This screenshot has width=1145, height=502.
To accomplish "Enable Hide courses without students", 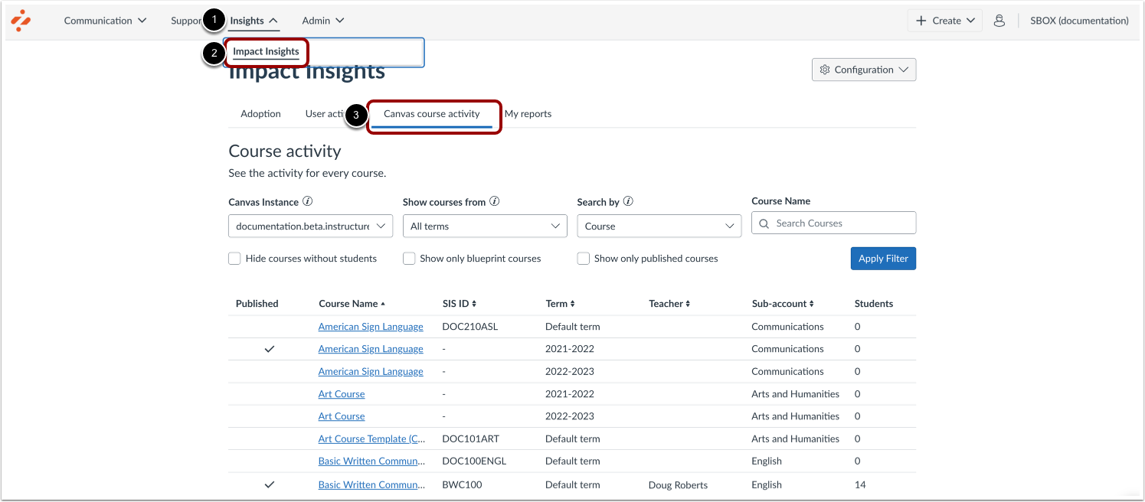I will 234,259.
